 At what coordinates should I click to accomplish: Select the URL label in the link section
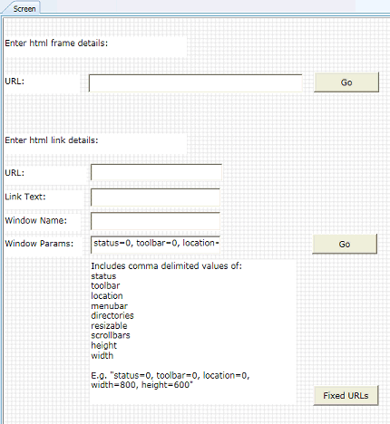pos(15,173)
